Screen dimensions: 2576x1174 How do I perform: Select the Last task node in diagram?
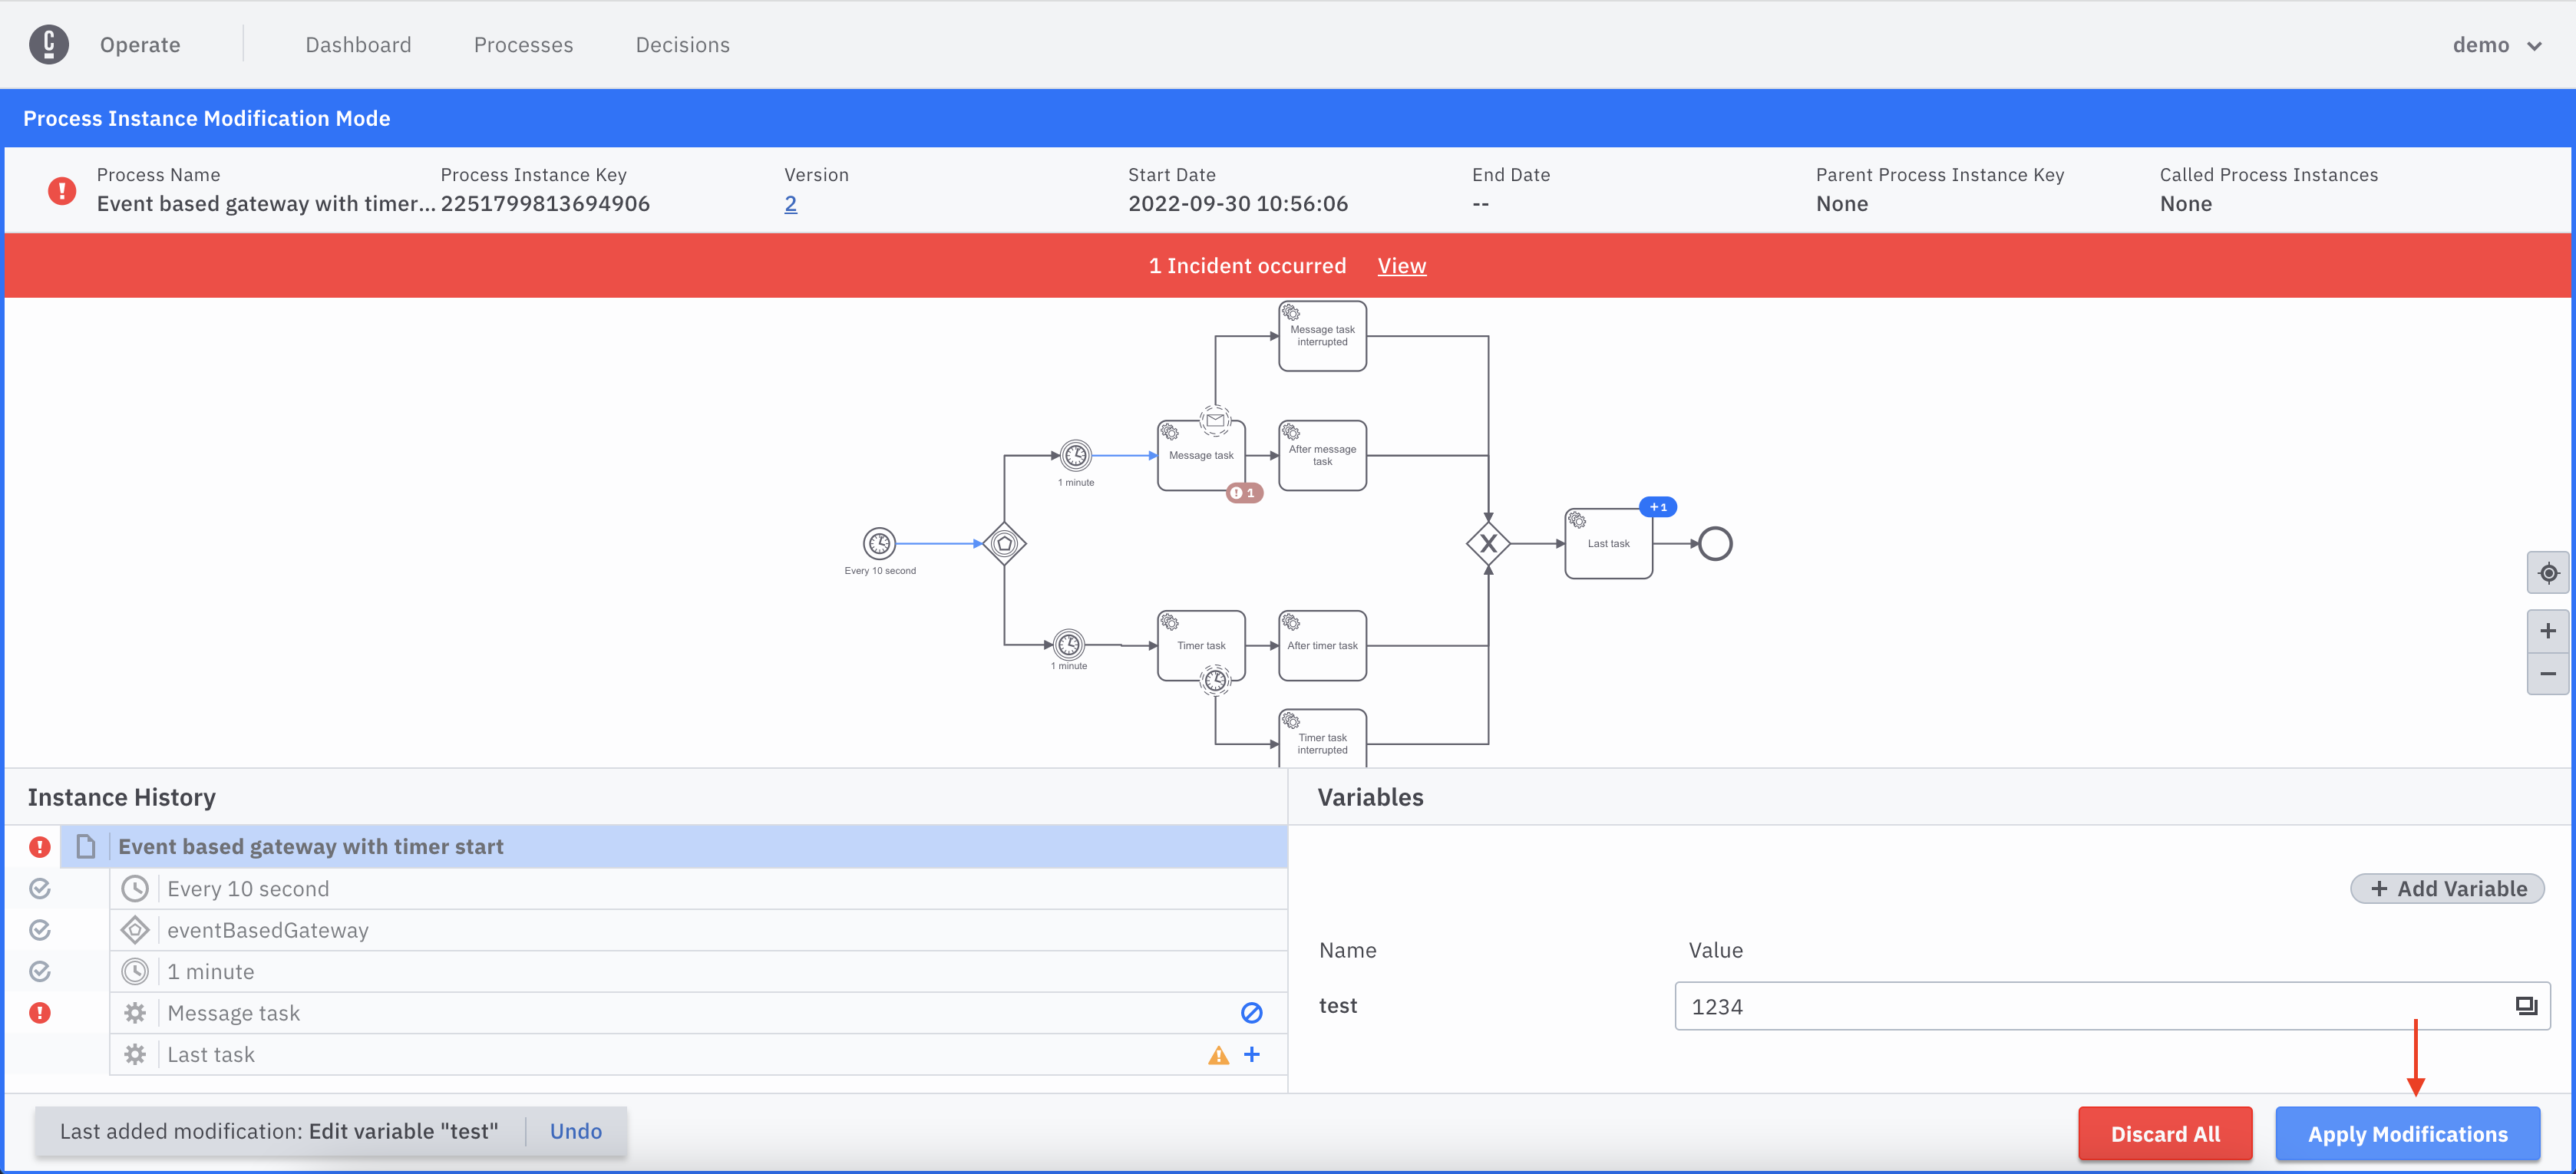coord(1608,544)
